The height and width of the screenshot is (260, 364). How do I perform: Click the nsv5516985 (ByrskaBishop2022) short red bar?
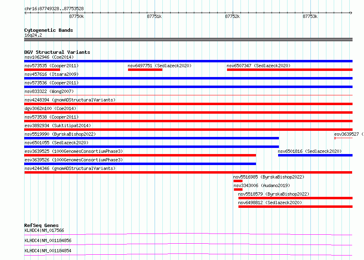coord(238,181)
